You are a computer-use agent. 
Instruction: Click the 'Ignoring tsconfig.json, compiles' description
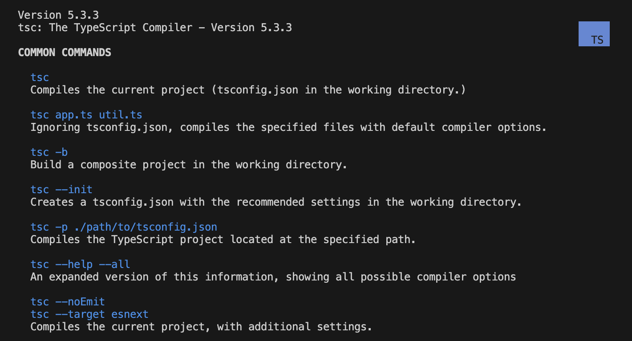point(288,127)
